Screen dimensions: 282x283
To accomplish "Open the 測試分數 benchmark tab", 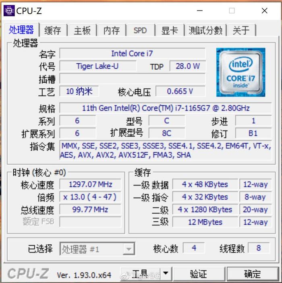I will click(205, 30).
